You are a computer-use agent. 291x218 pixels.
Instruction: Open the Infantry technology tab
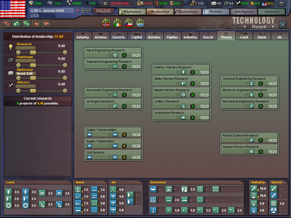[x=83, y=36]
